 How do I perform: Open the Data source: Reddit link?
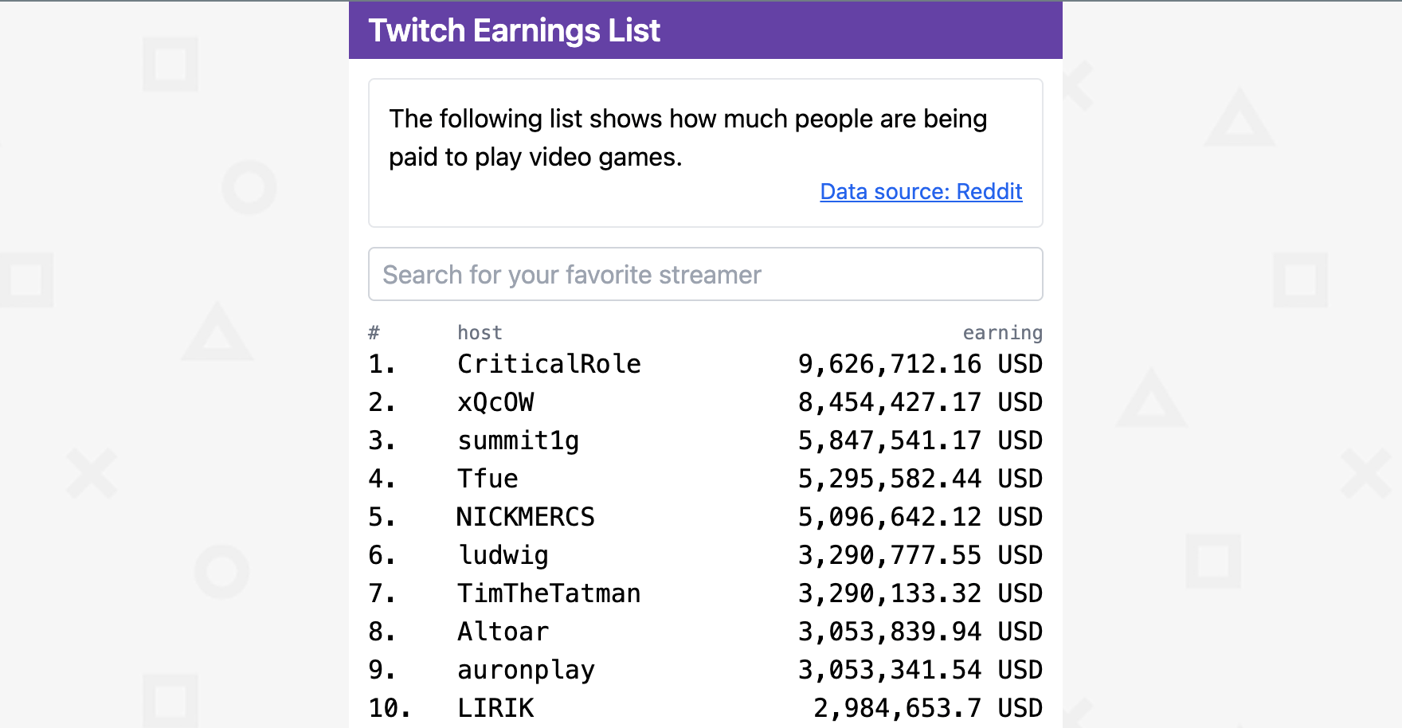pyautogui.click(x=920, y=192)
